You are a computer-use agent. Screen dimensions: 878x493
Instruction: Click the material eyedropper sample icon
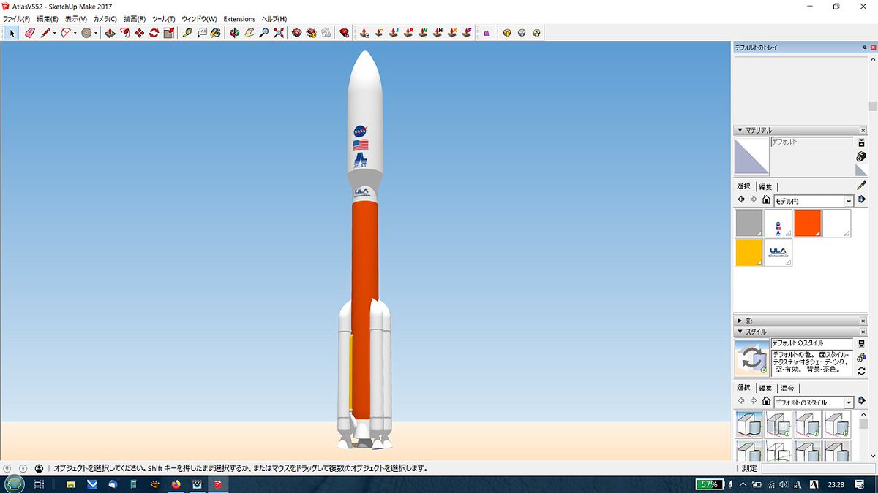tap(861, 186)
